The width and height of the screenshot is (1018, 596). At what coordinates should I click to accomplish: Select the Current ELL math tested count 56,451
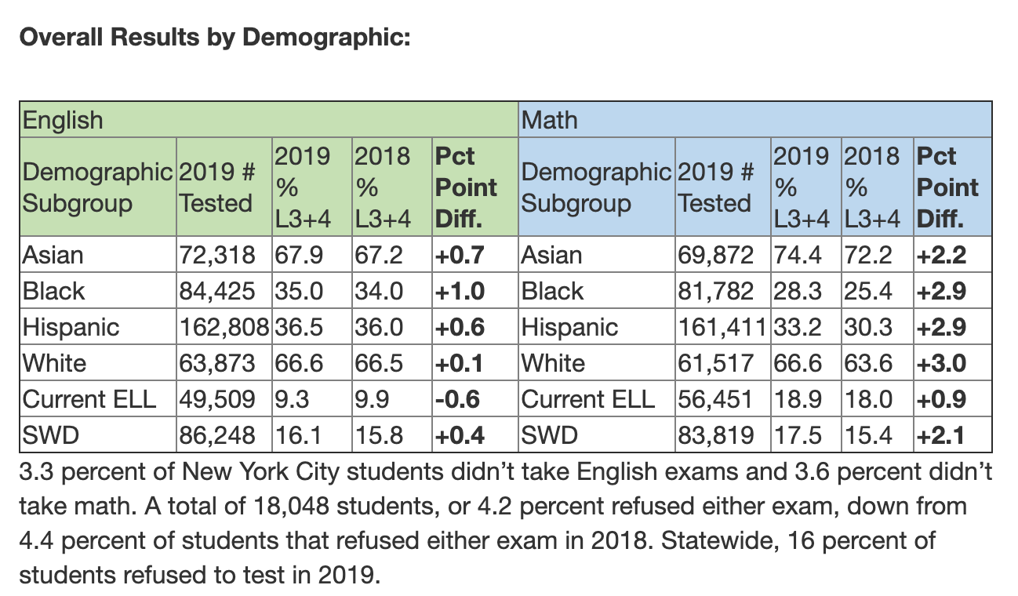716,399
